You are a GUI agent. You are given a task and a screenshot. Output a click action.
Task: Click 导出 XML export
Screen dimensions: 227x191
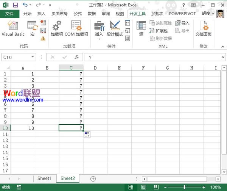(x=182, y=31)
